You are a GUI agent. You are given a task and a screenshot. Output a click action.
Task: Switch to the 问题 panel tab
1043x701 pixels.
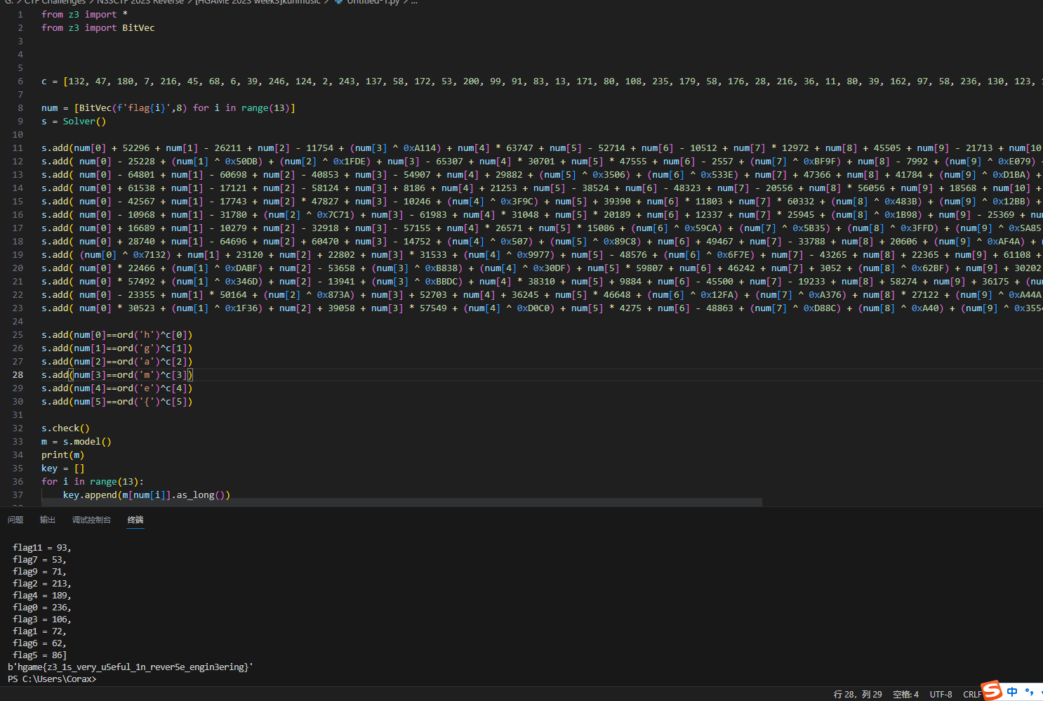click(15, 520)
